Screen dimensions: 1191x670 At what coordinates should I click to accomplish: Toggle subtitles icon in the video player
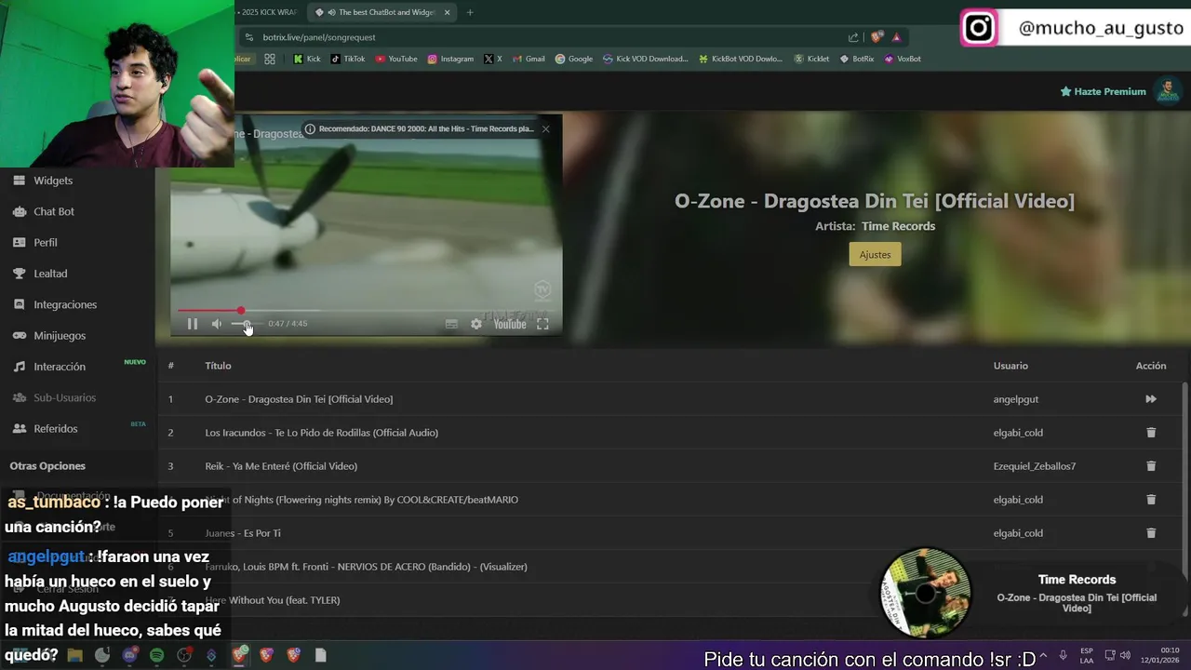[451, 324]
